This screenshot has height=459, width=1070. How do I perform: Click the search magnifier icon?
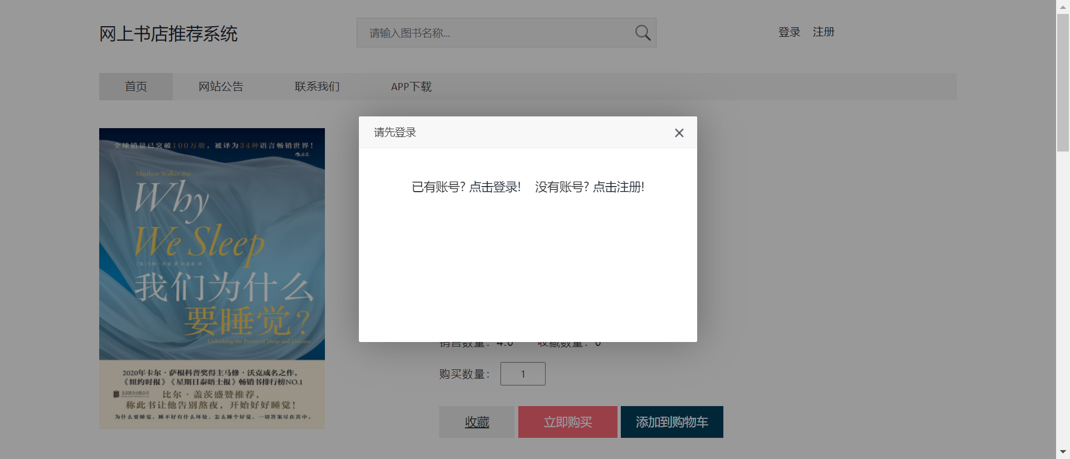pyautogui.click(x=643, y=33)
